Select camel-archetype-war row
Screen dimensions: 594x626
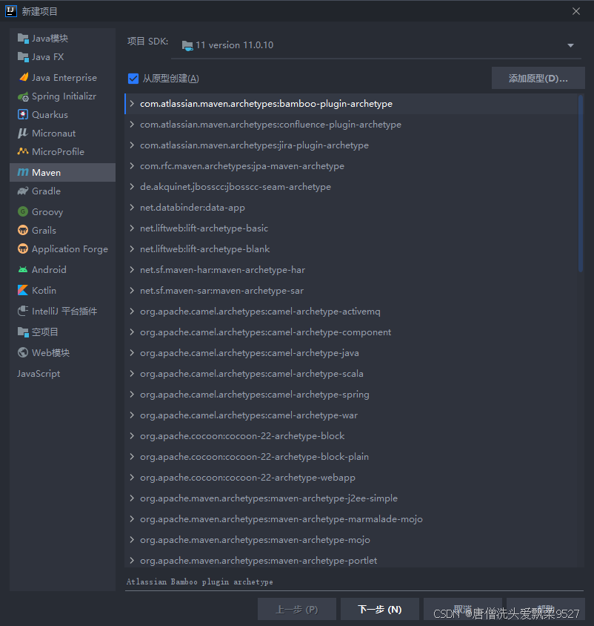[351, 415]
